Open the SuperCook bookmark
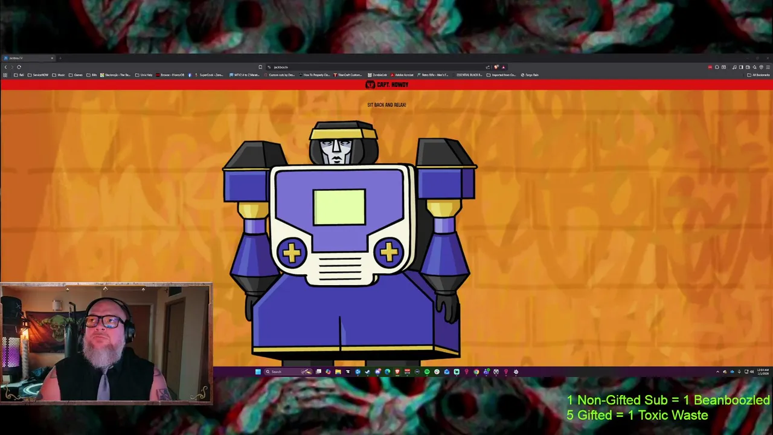 point(208,75)
